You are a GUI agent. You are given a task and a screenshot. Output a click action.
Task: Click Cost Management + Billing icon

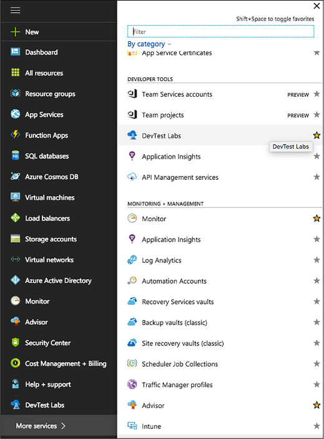[15, 363]
